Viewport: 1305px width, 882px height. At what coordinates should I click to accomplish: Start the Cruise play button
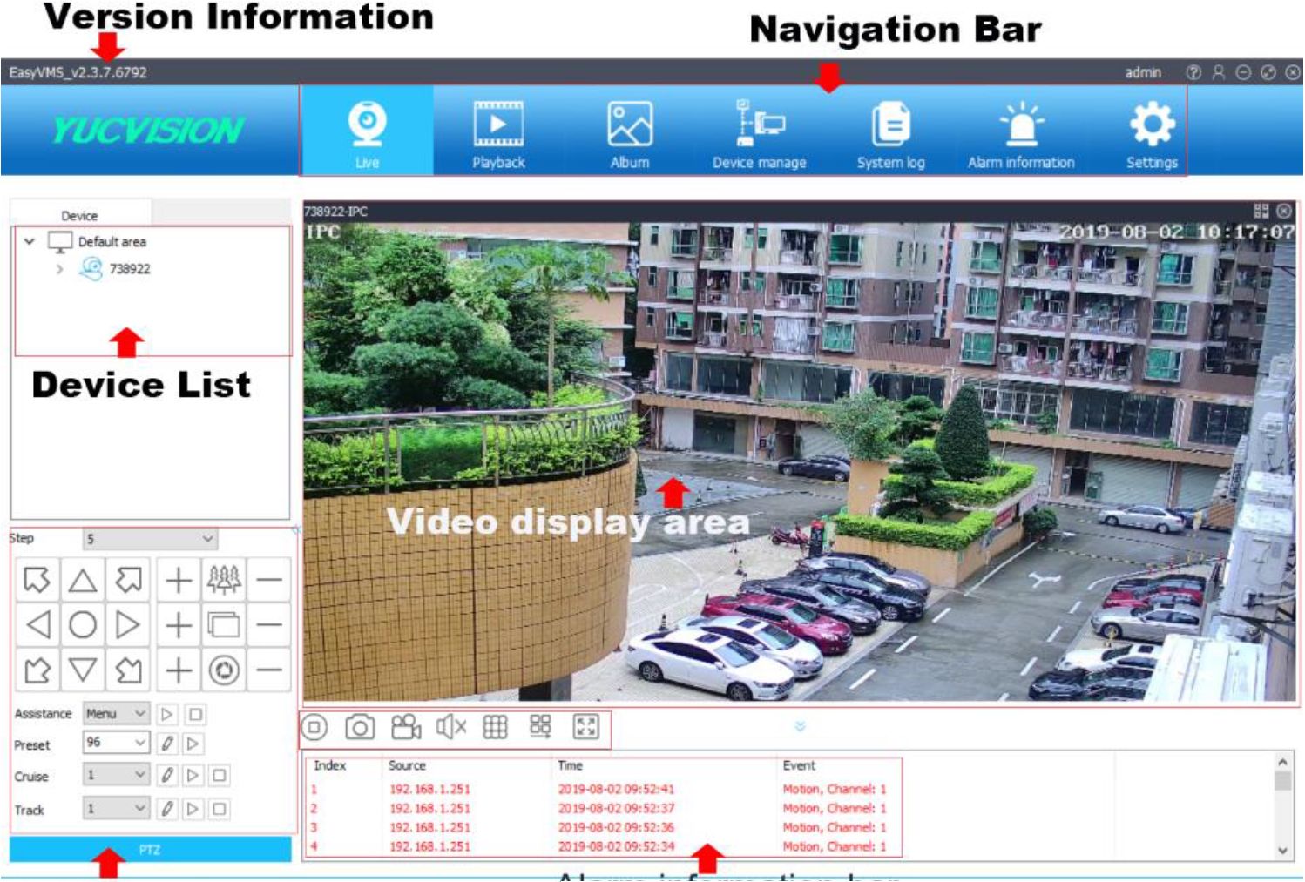193,775
